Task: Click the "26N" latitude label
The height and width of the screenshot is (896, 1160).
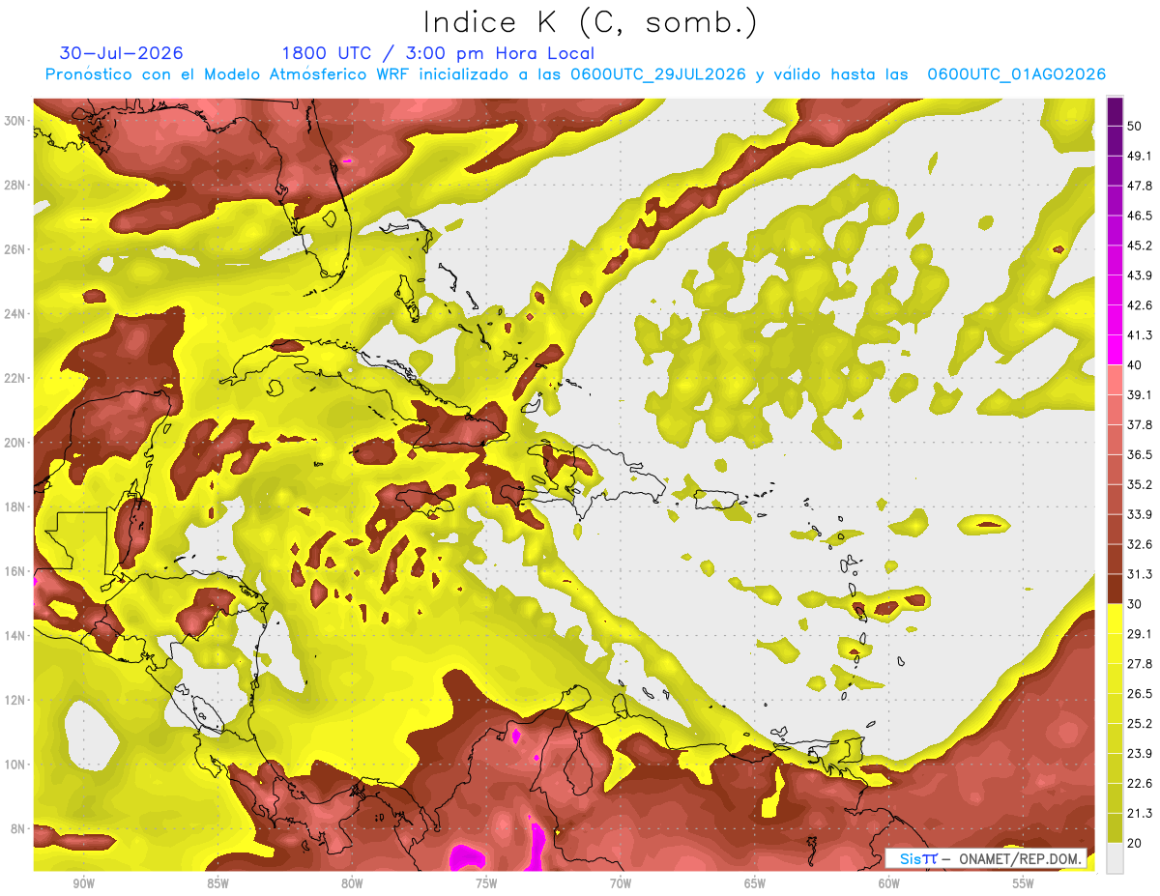Action: click(x=16, y=249)
